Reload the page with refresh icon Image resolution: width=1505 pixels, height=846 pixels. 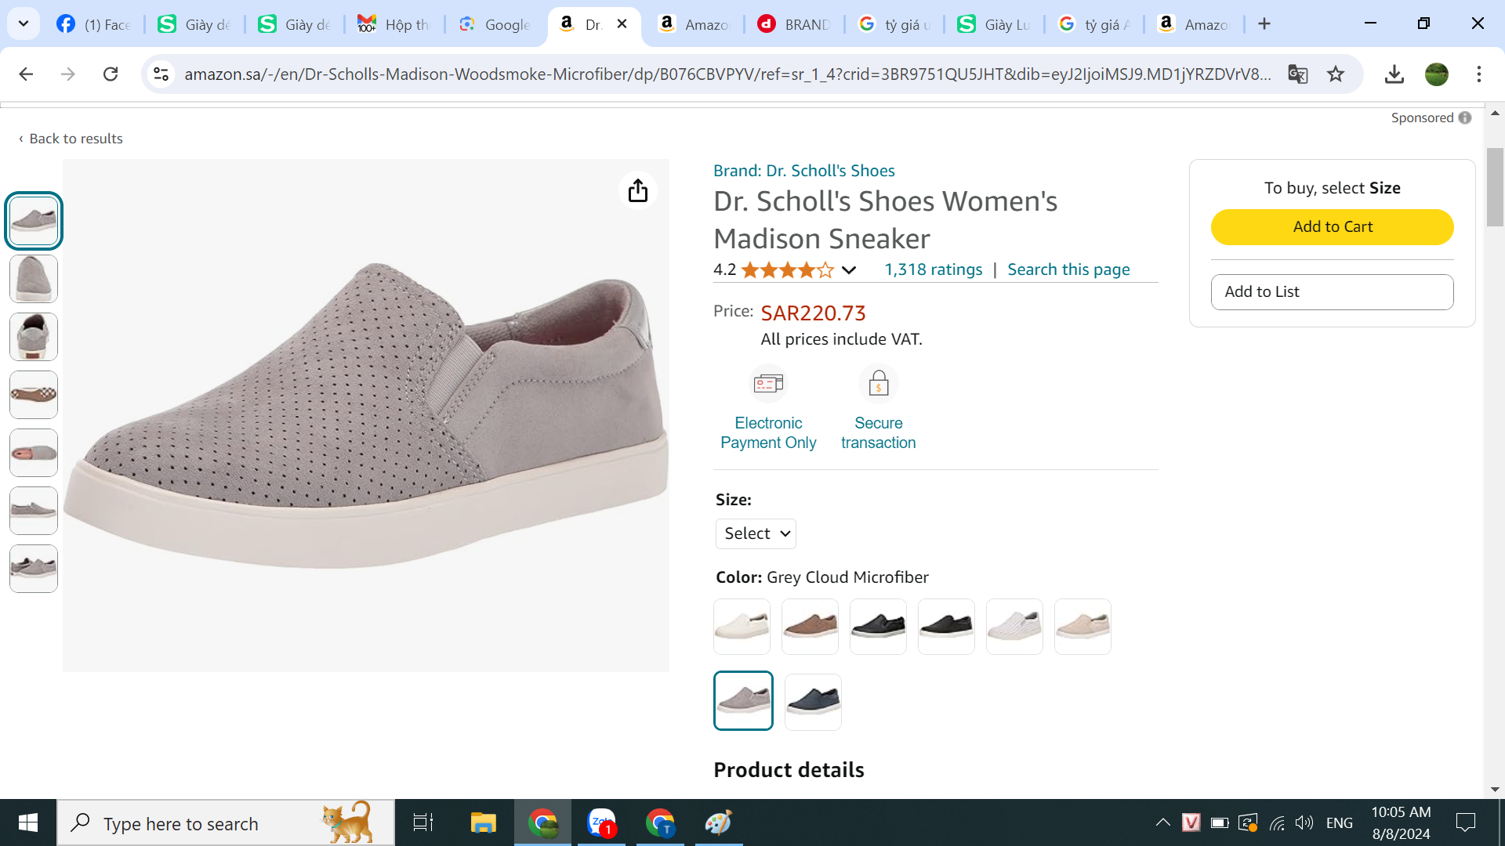pos(111,74)
